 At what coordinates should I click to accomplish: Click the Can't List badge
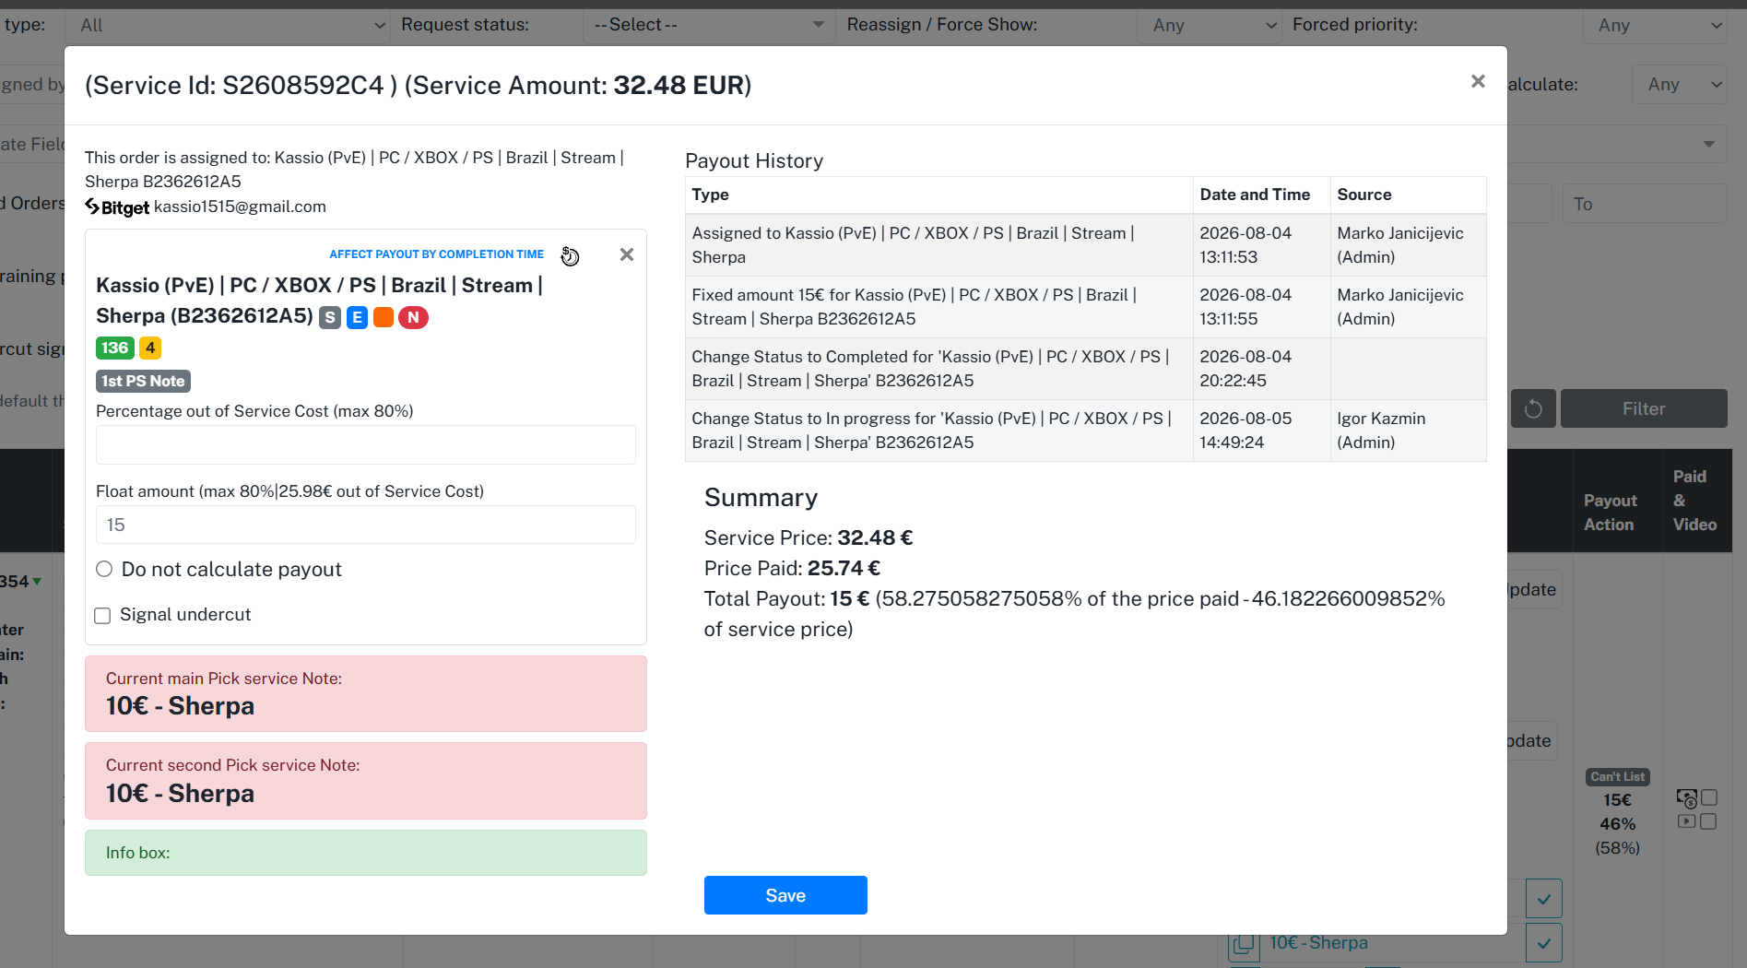(x=1617, y=777)
